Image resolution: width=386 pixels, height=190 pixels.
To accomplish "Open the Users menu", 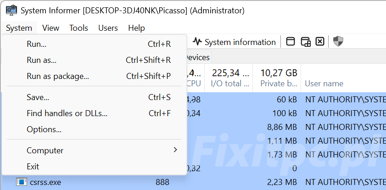I will [x=108, y=28].
